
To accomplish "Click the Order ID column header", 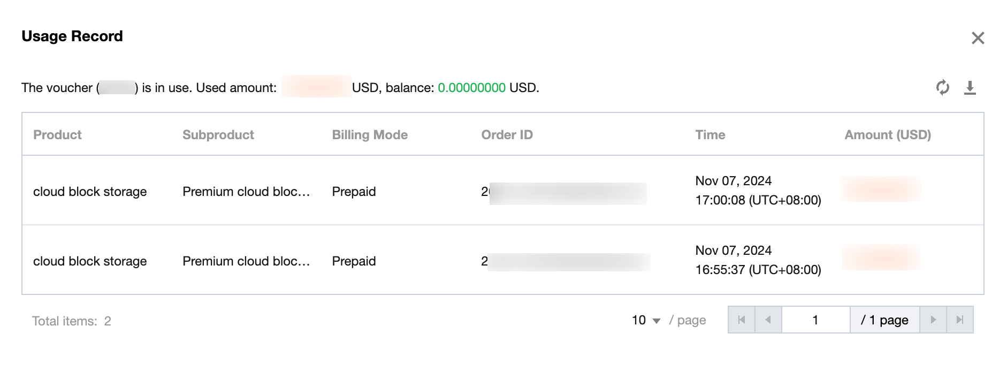I will tap(507, 135).
